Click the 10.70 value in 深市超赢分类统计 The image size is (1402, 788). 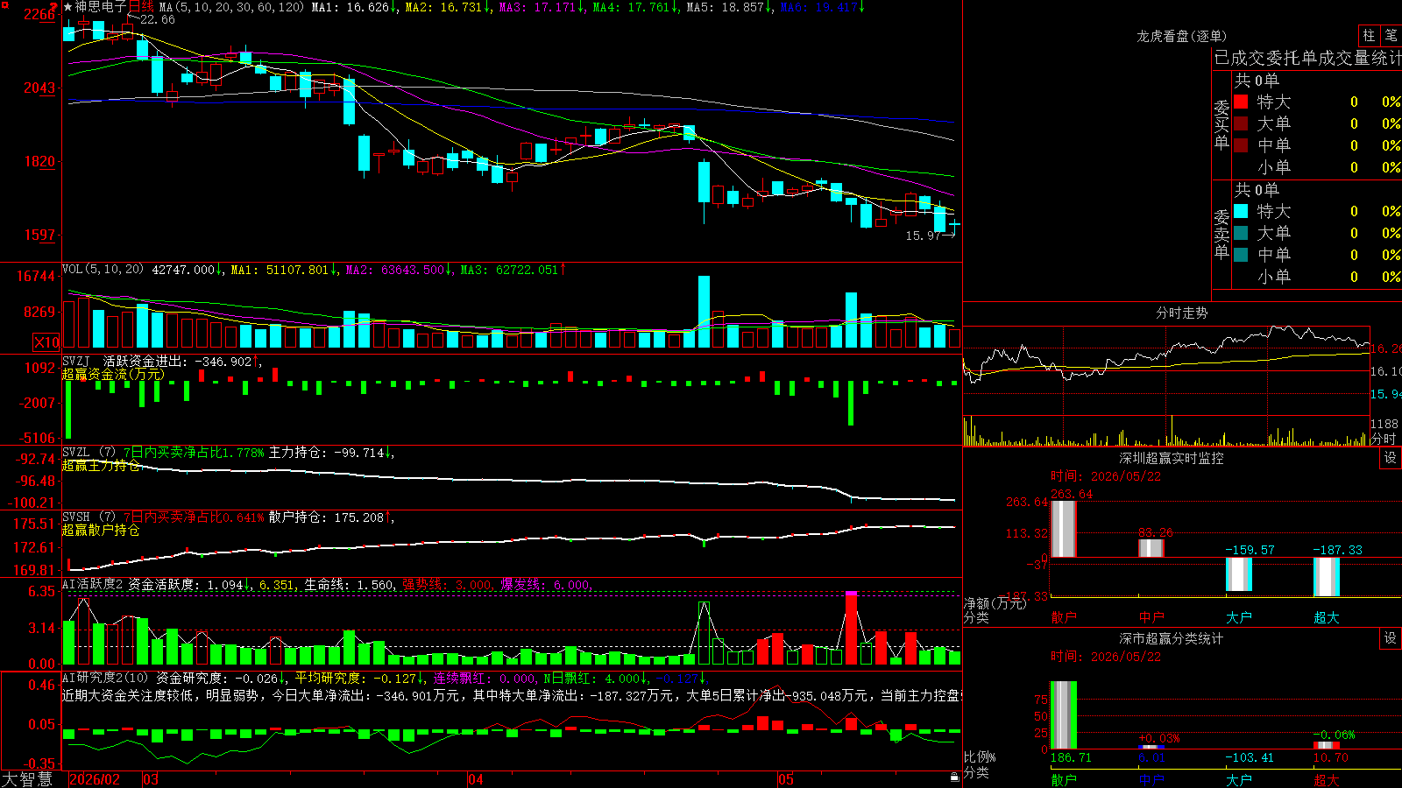point(1331,757)
